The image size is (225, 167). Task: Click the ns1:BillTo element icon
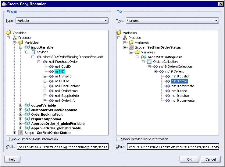pyautogui.click(x=51, y=81)
